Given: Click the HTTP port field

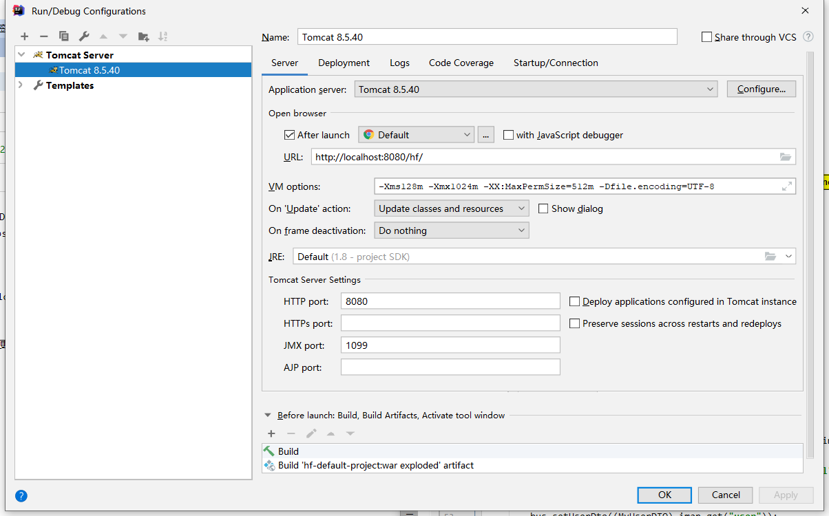Looking at the screenshot, I should [x=450, y=301].
